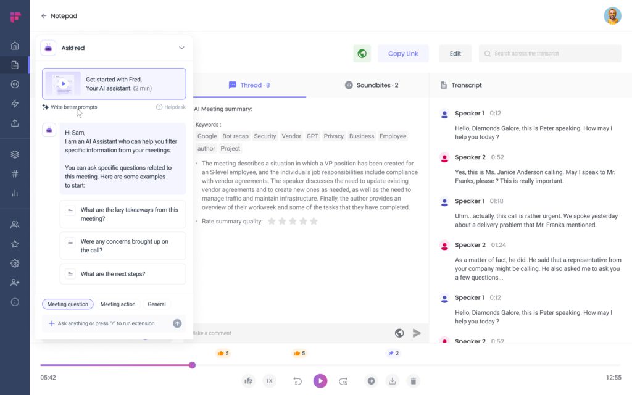Collapse the AskFred panel chevron
The width and height of the screenshot is (632, 395).
coord(181,48)
